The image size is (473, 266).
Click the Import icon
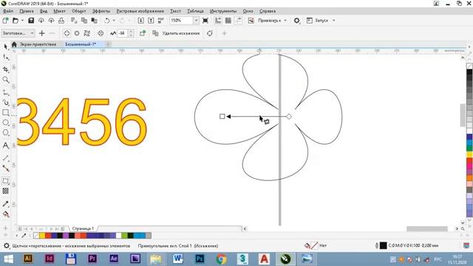click(141, 21)
